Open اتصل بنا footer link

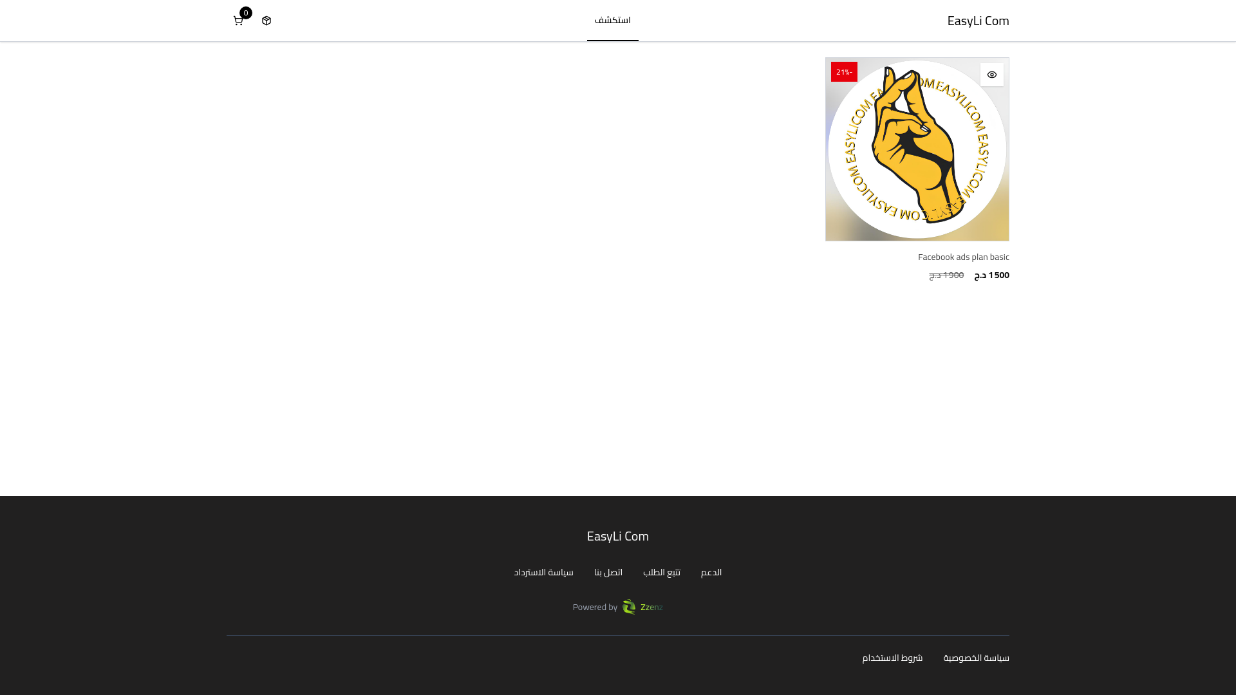[608, 572]
